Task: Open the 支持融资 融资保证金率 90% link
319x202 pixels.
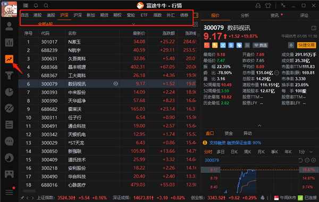Action: [x=235, y=143]
